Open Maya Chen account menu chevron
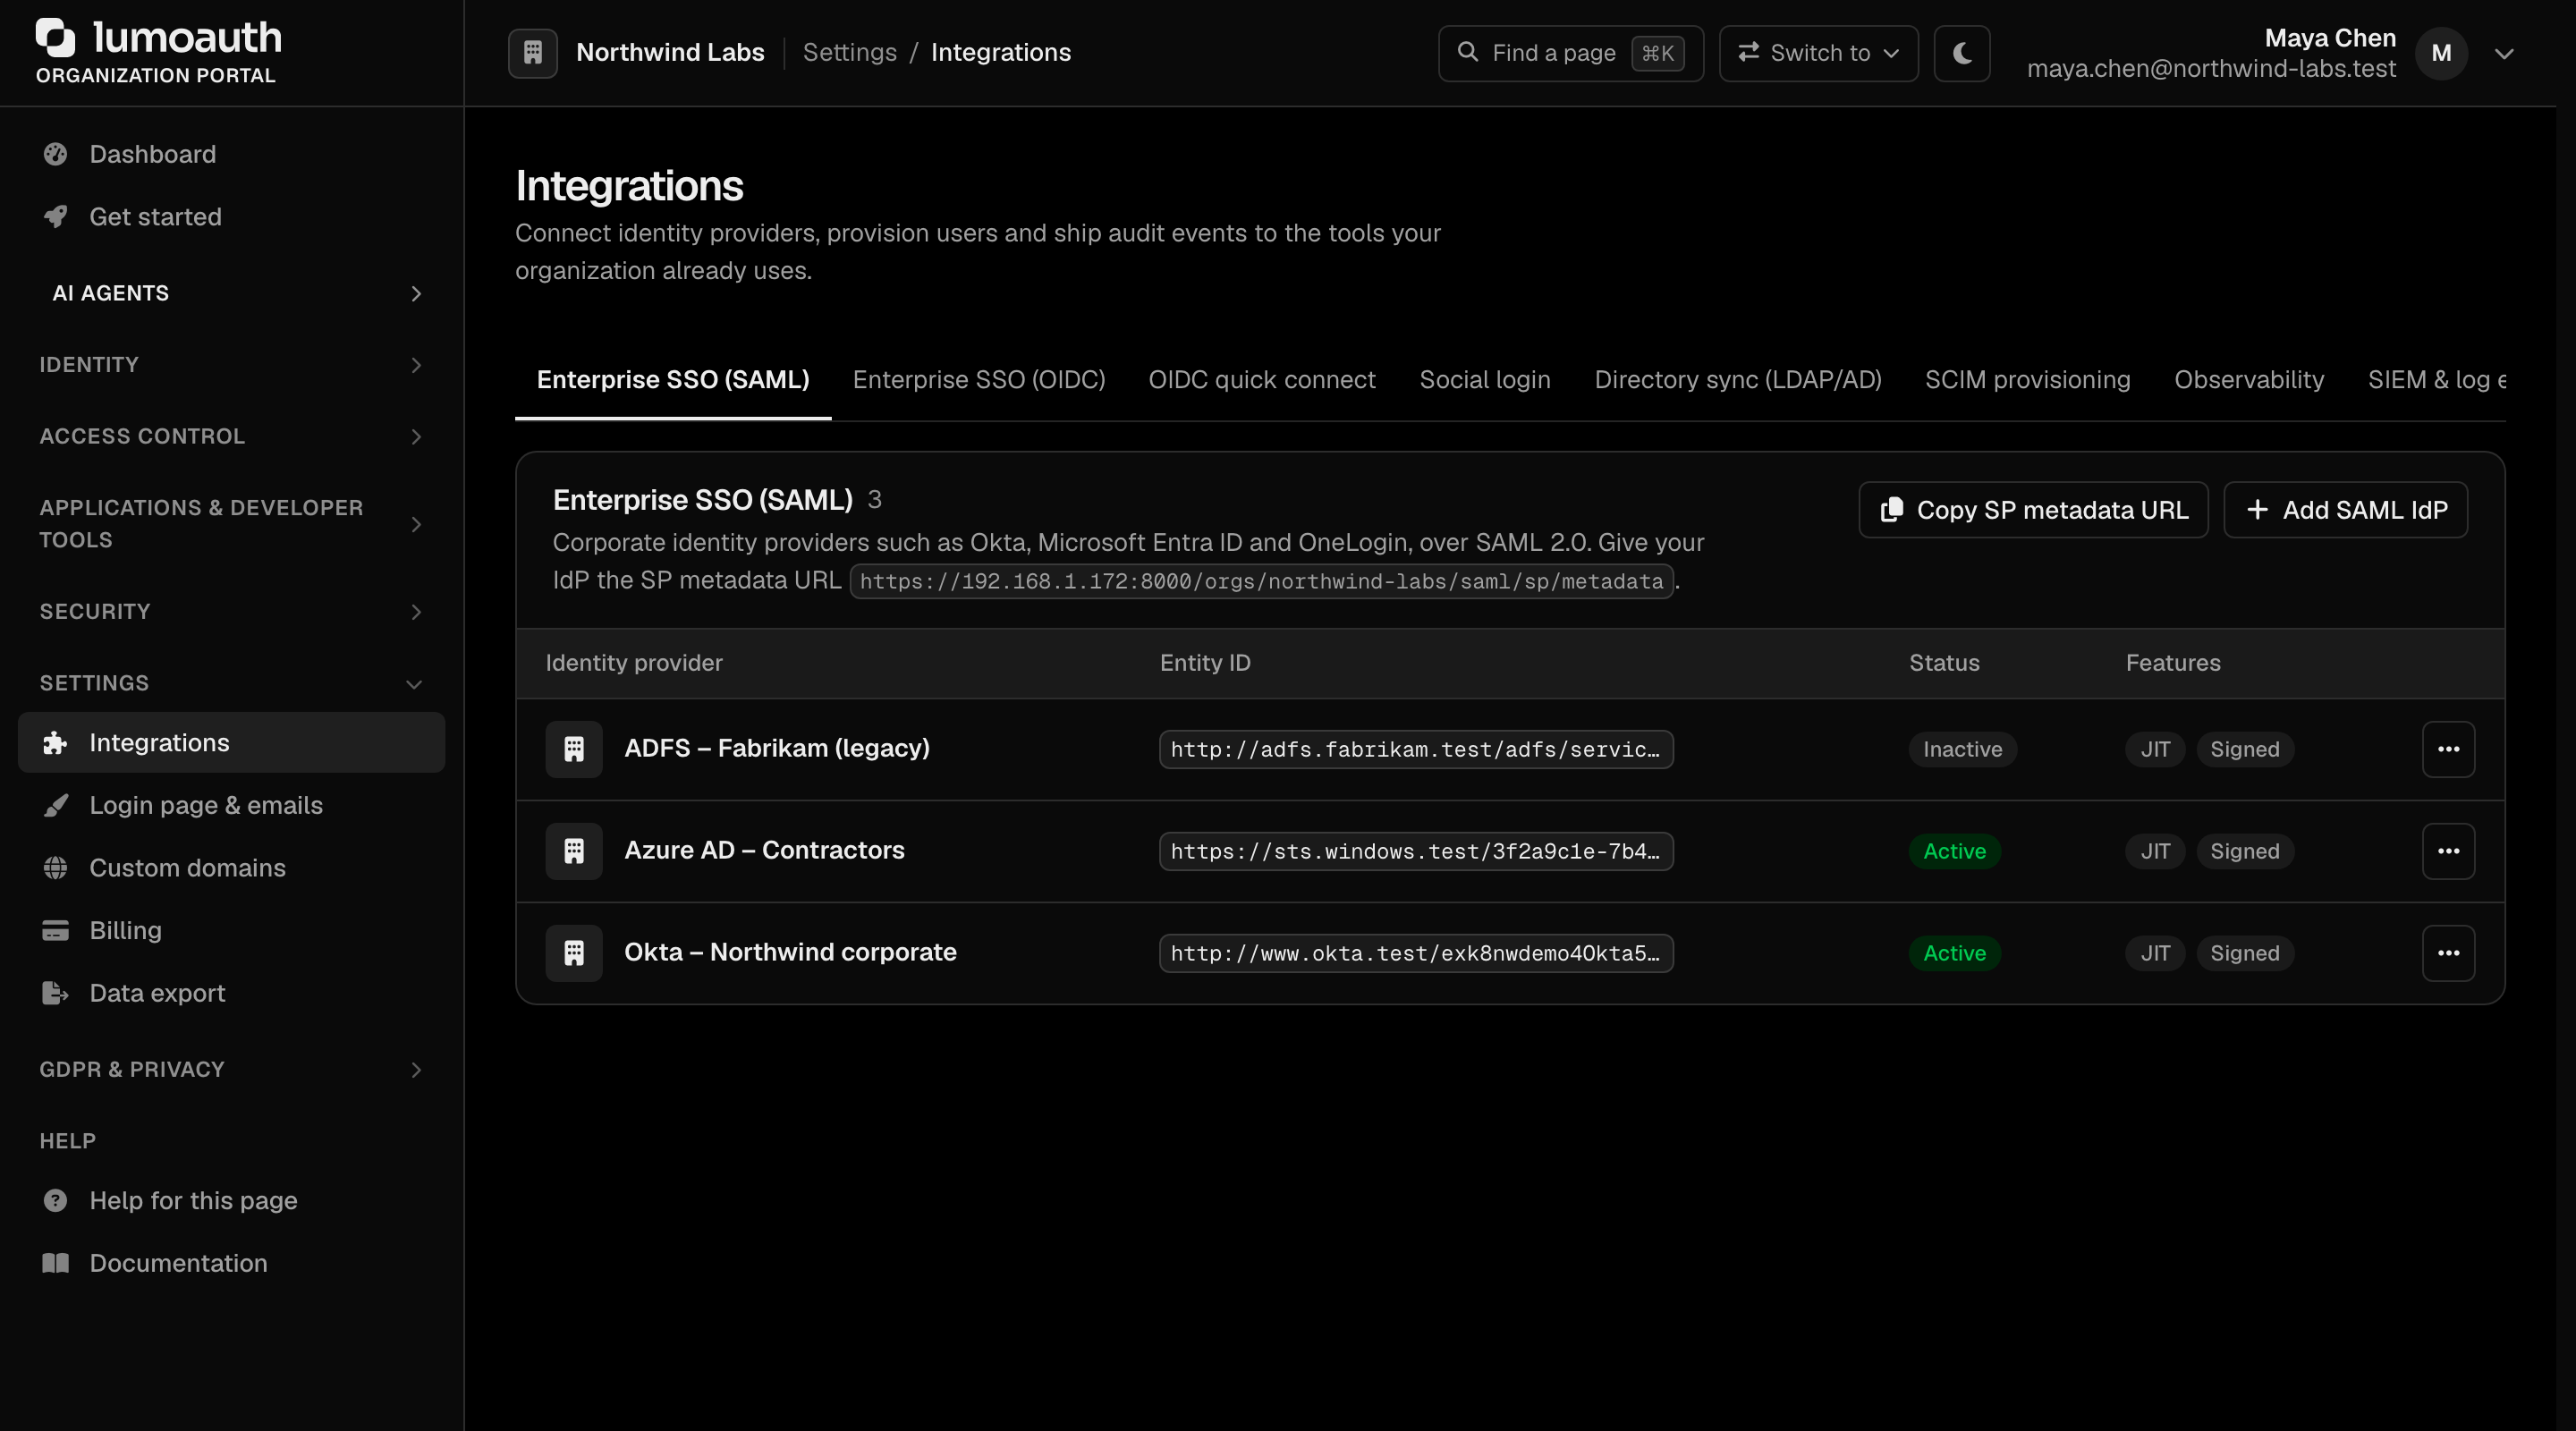Screen dimensions: 2576x1431 2504,54
